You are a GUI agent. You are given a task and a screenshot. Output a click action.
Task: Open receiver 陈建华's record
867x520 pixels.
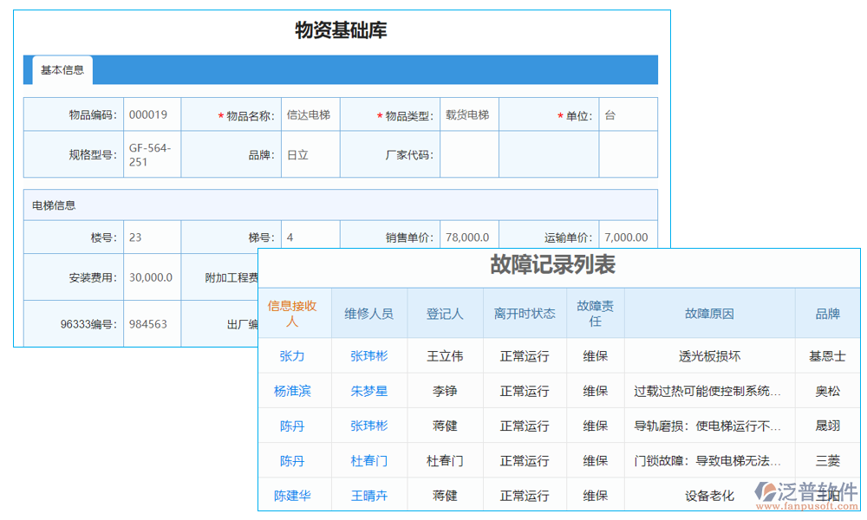point(294,494)
